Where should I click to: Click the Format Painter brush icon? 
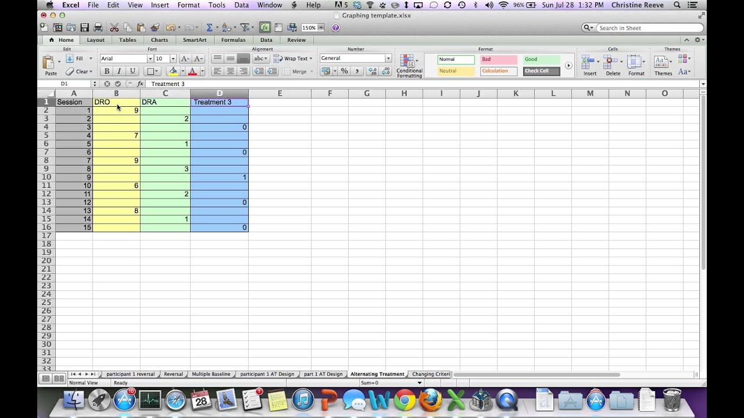(155, 27)
